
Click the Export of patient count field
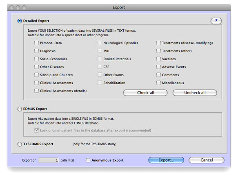(49, 160)
